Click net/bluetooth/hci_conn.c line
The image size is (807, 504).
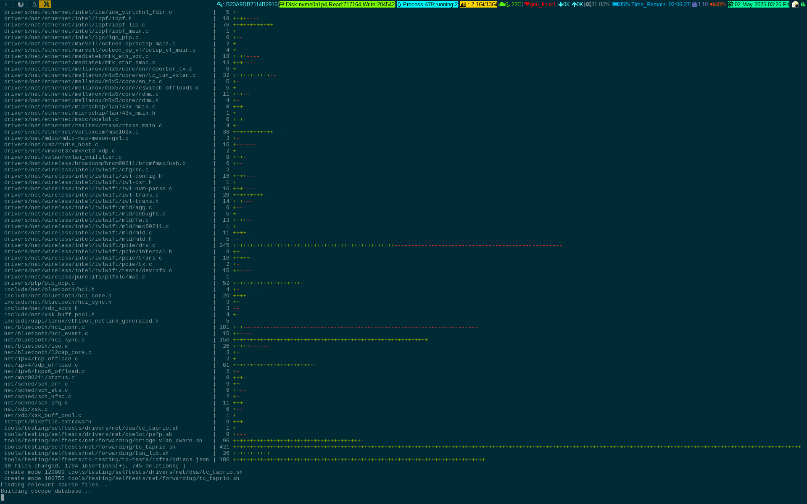pyautogui.click(x=241, y=327)
